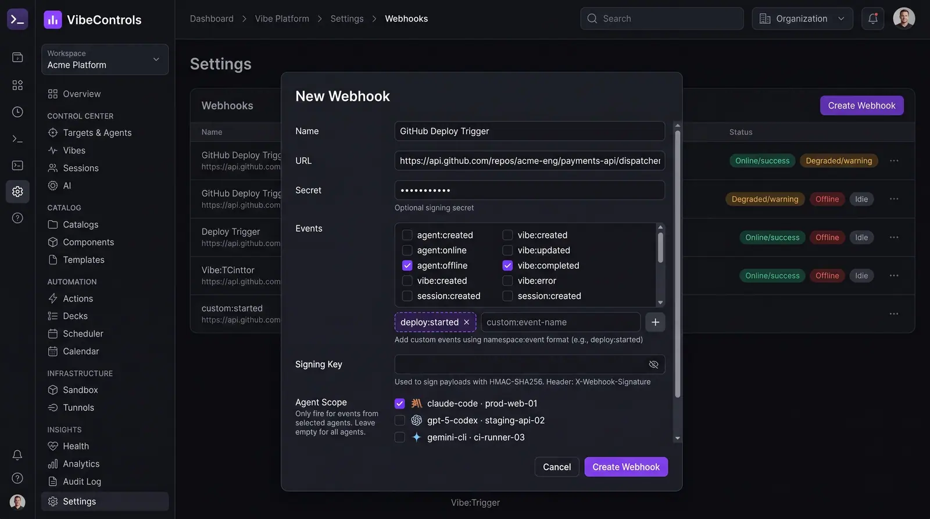The height and width of the screenshot is (519, 930).
Task: Click the bottom help circle icon in rail
Action: click(17, 478)
